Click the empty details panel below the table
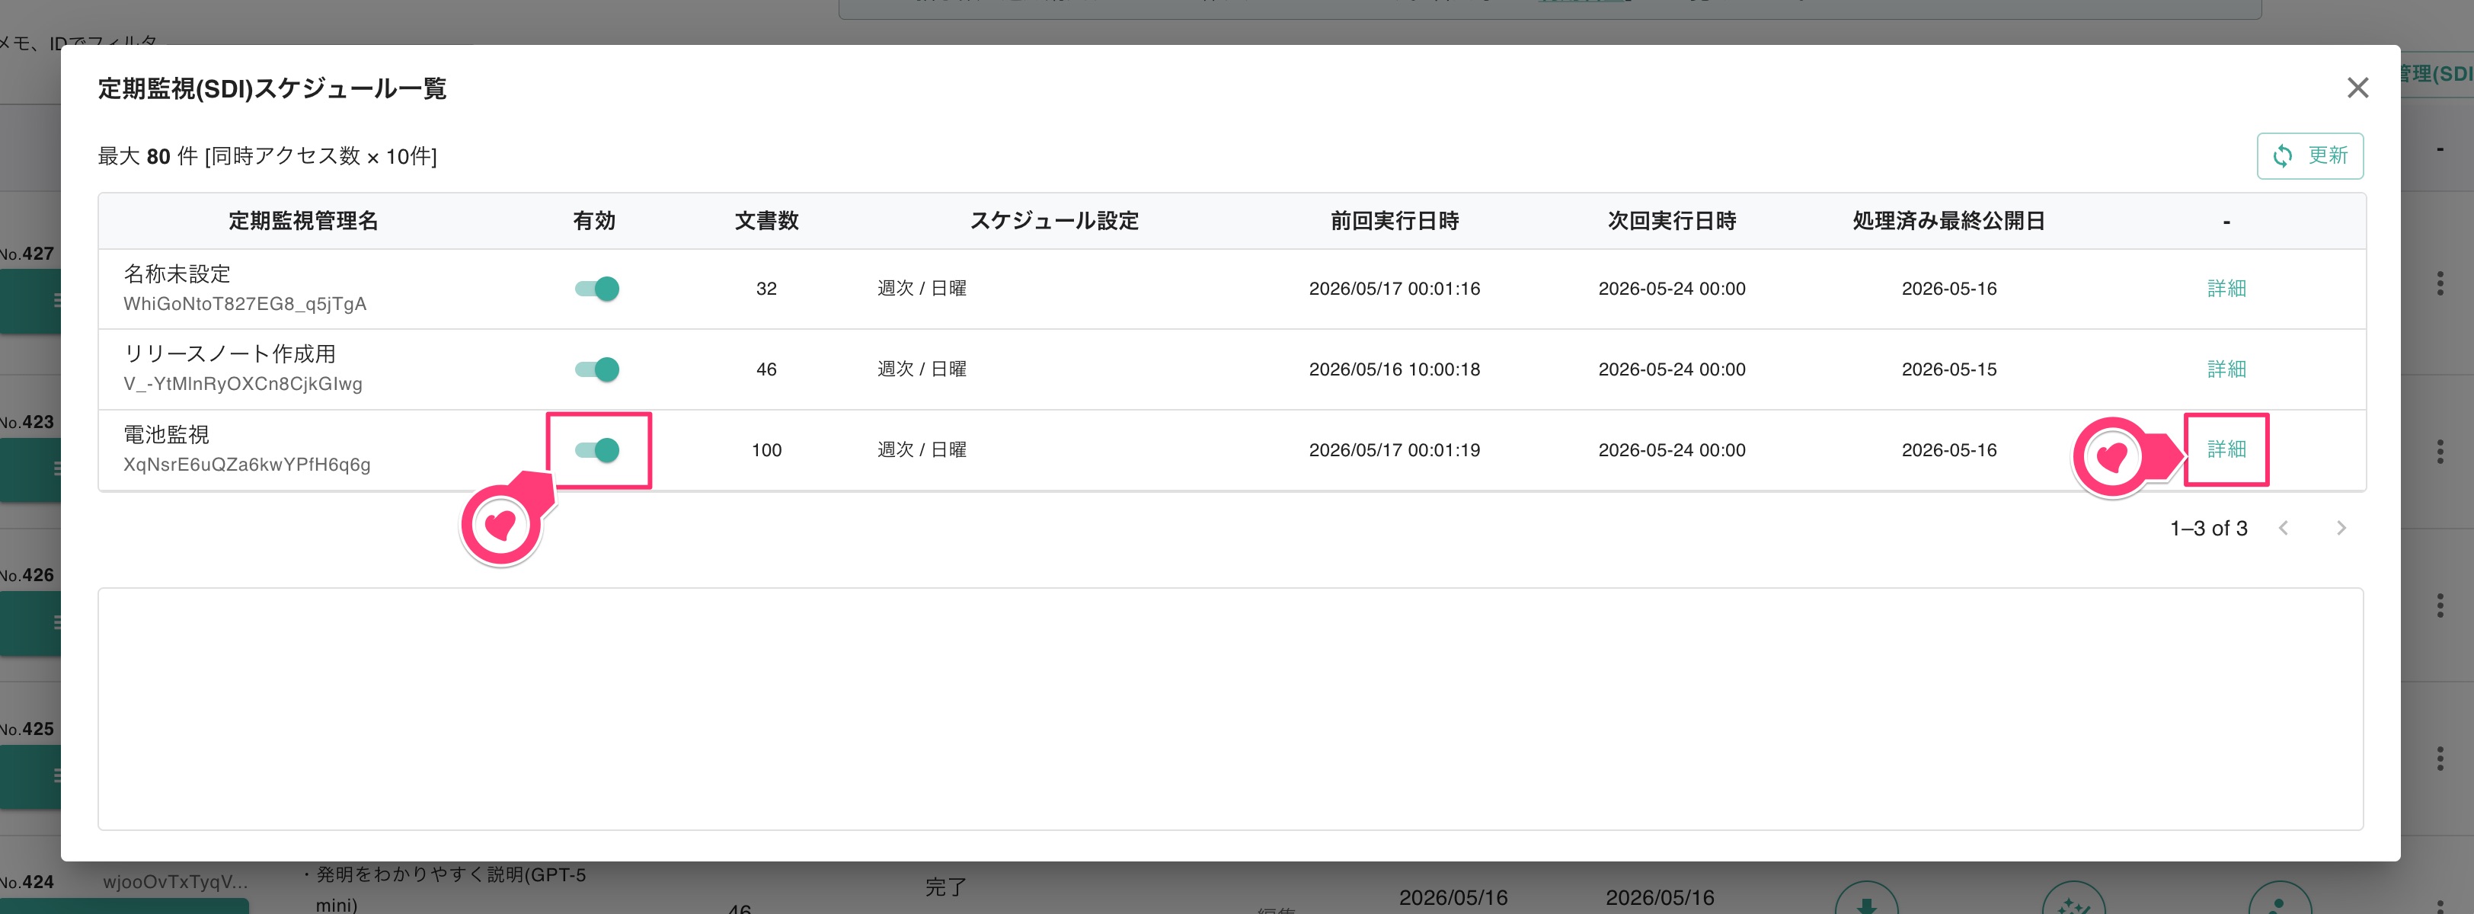Screen dimensions: 2474x914 (x=1230, y=708)
